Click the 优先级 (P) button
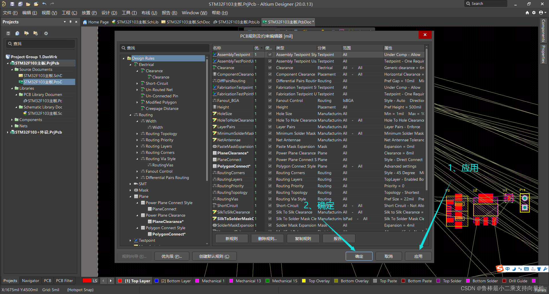 click(172, 256)
